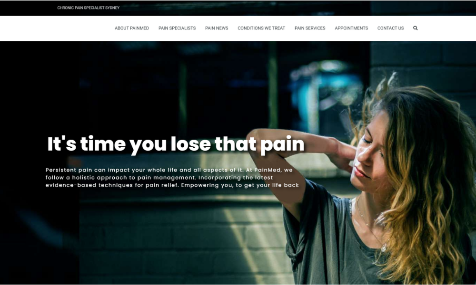Expand the Pain Services menu
Screen dimensions: 476x285
(310, 28)
